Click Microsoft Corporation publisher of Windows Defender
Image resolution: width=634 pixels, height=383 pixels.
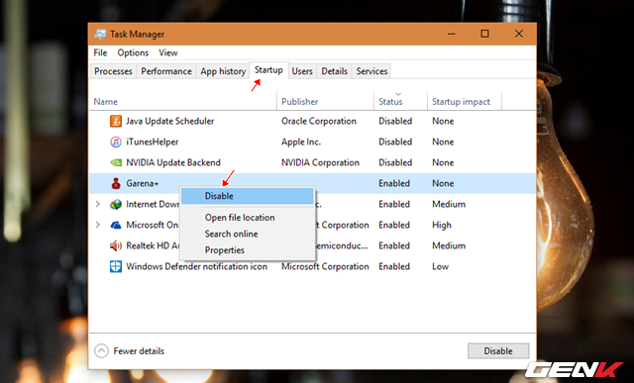[x=325, y=266]
